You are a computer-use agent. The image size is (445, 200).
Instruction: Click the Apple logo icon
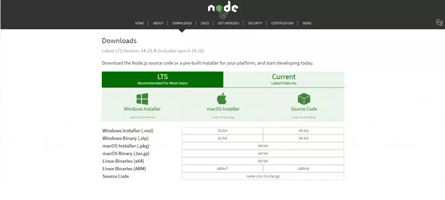tap(222, 98)
